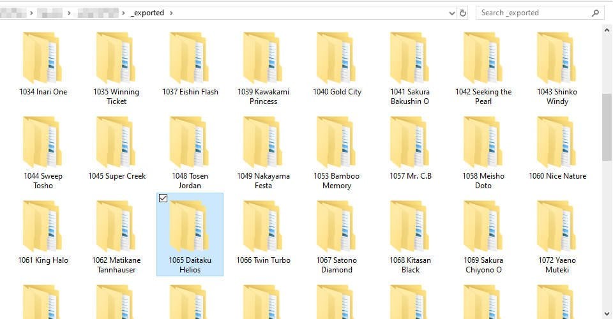Select the 1049 Nakayama Festa folder icon
Screen dimensions: 613x319
262,142
